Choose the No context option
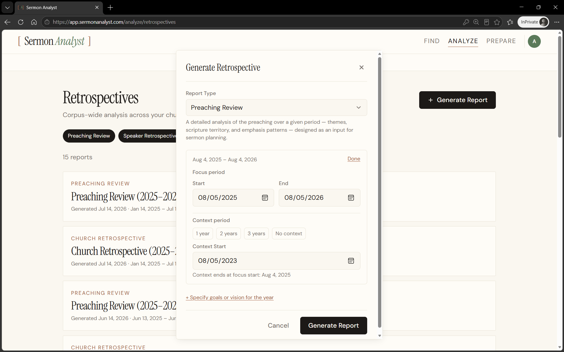 point(289,233)
